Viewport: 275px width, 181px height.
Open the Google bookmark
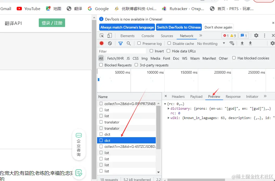coord(98,9)
